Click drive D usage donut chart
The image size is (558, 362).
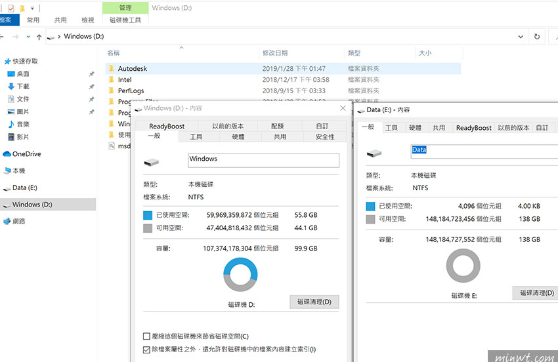pos(240,275)
